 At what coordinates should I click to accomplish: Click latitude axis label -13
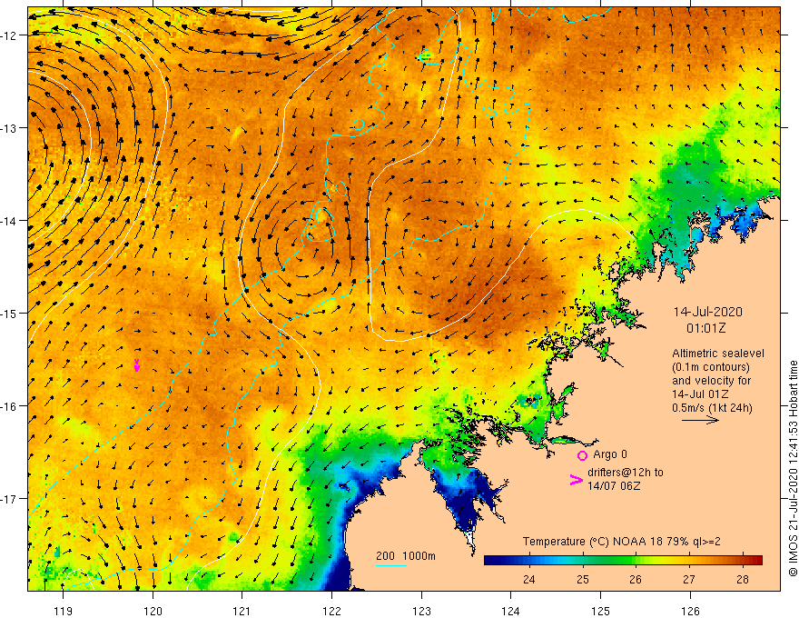coord(8,128)
